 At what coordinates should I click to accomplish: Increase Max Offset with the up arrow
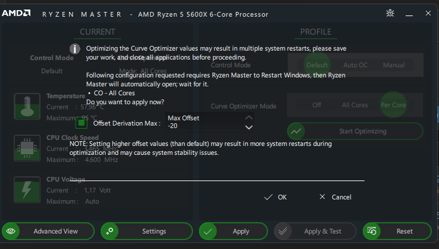(x=249, y=118)
